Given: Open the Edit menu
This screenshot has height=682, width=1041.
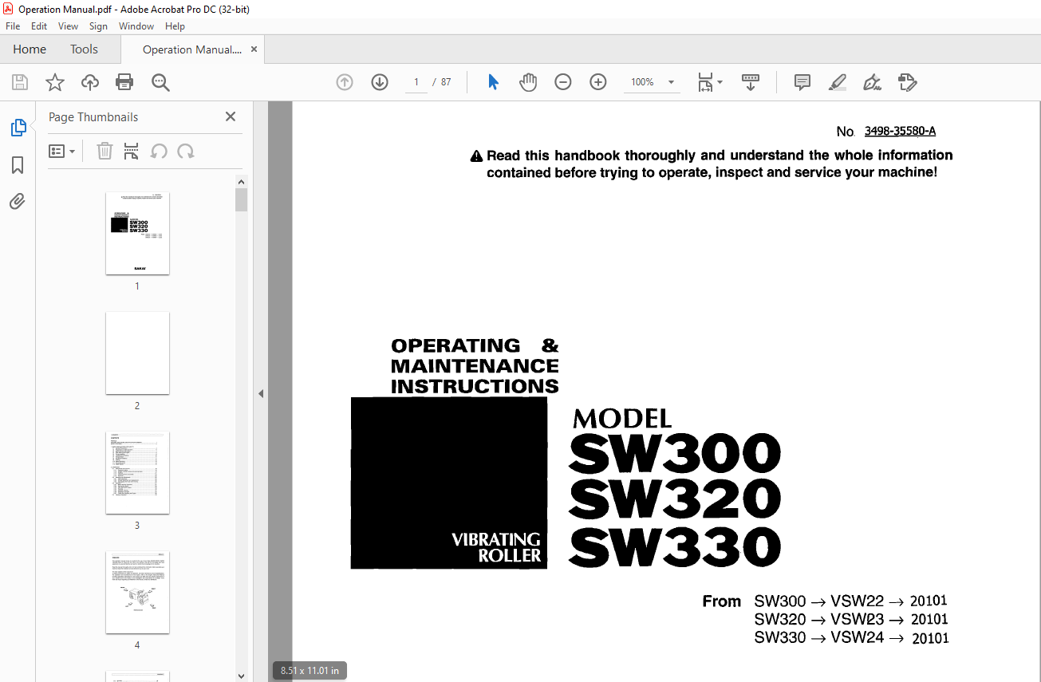Looking at the screenshot, I should click(39, 26).
